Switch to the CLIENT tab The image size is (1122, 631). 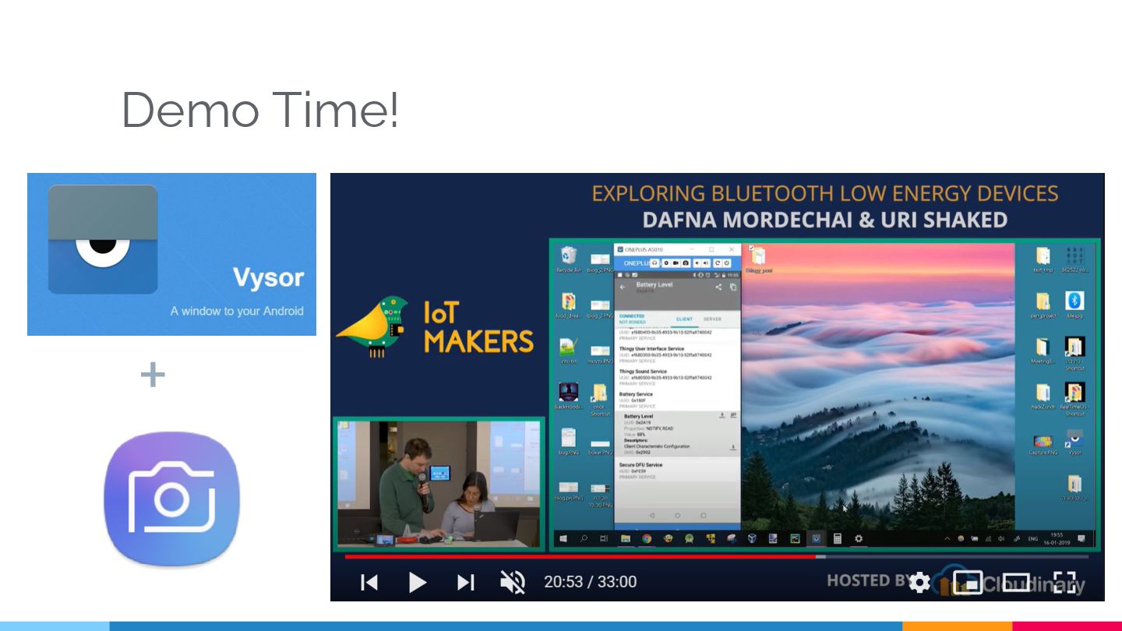(x=684, y=319)
